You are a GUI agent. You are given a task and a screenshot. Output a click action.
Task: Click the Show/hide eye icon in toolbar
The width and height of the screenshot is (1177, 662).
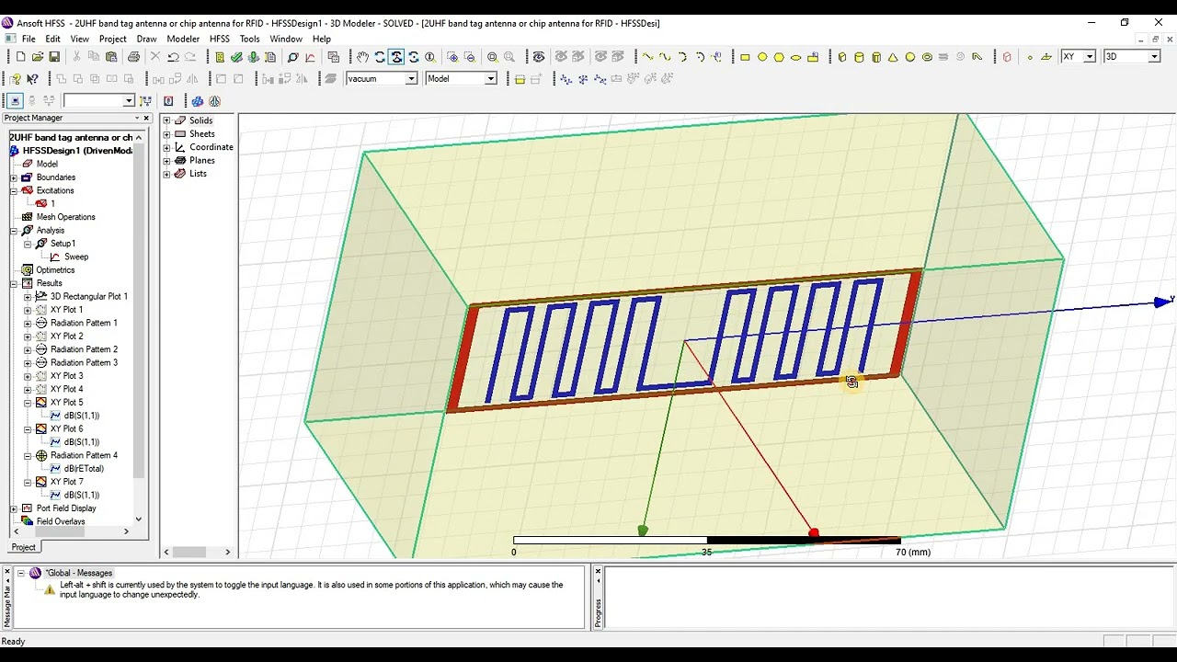tap(539, 57)
